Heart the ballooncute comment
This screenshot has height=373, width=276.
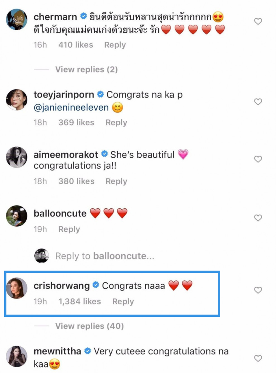pyautogui.click(x=258, y=218)
